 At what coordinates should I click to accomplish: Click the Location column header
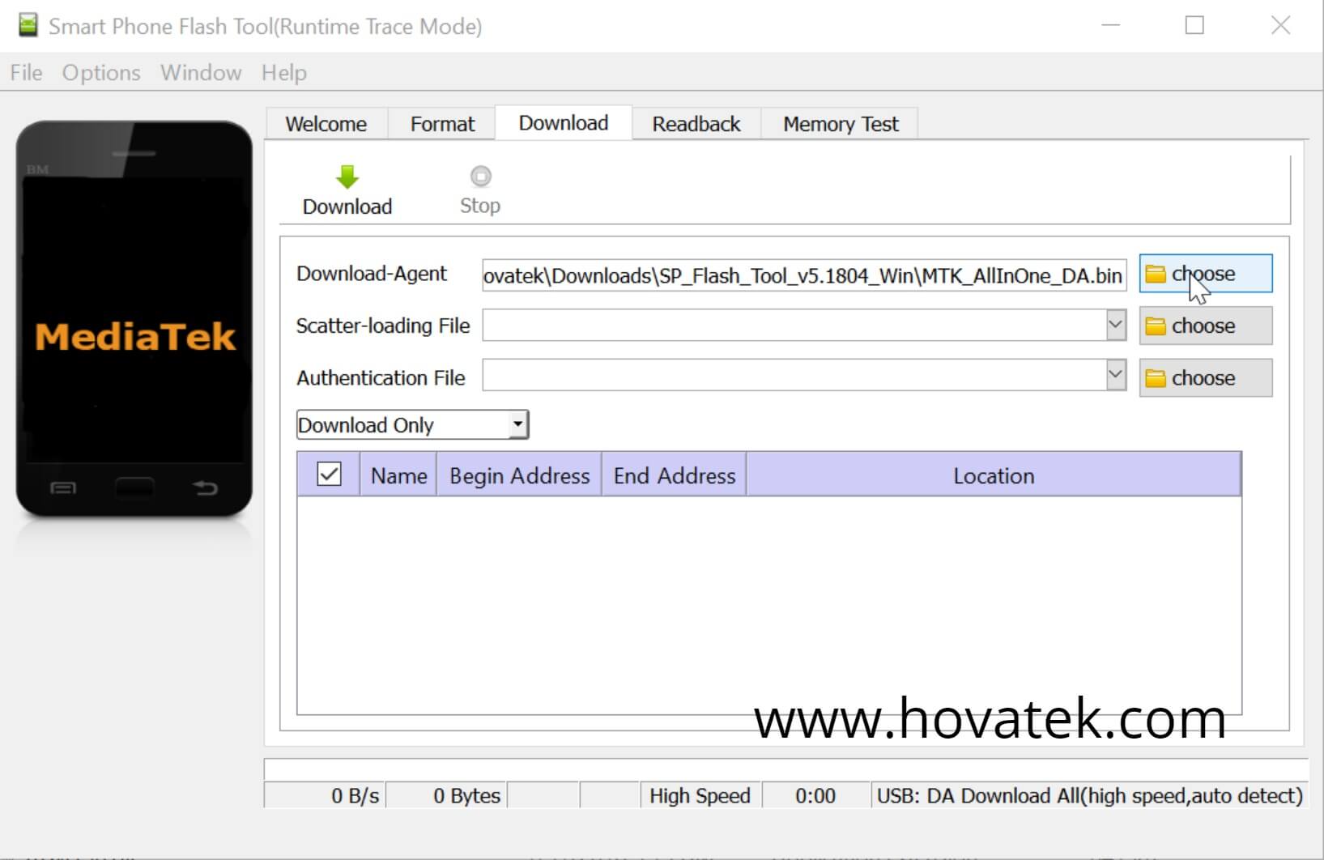[993, 475]
